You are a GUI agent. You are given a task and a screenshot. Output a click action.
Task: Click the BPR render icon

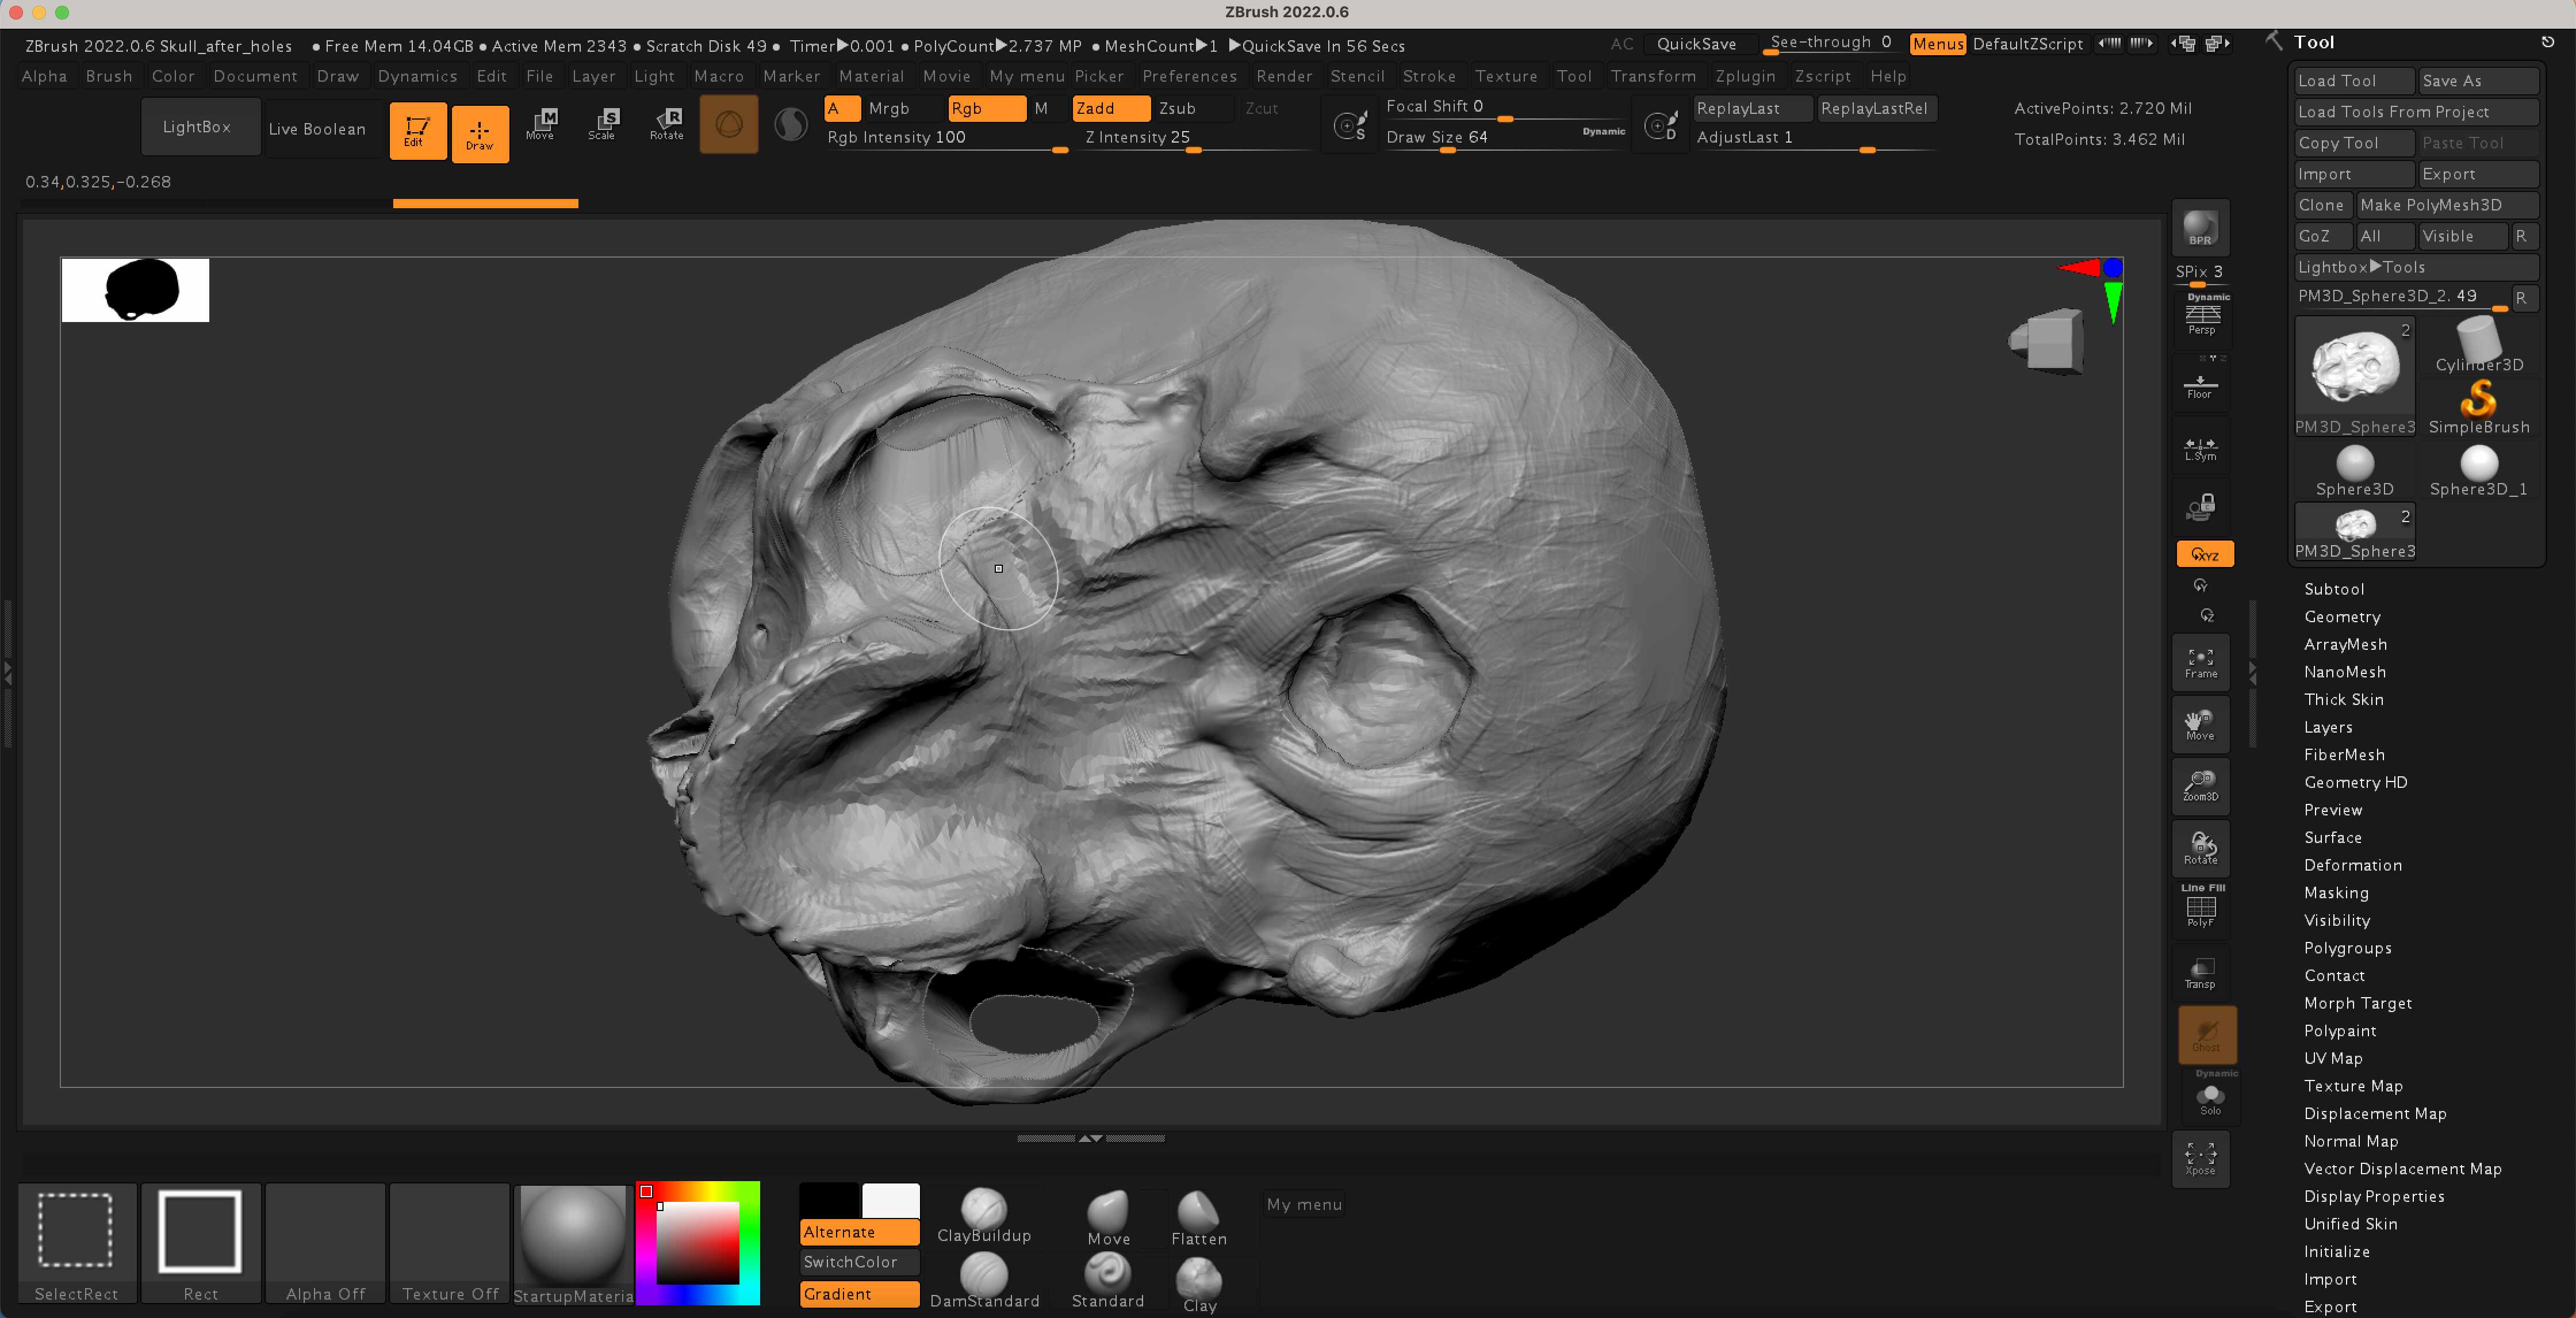click(x=2200, y=227)
